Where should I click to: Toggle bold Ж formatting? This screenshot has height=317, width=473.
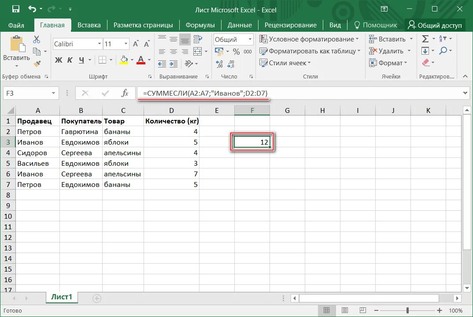tap(59, 60)
